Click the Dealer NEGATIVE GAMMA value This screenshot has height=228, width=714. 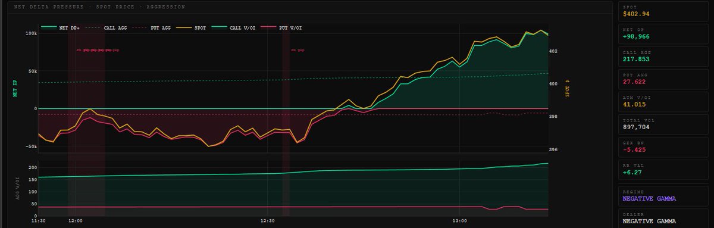click(649, 221)
